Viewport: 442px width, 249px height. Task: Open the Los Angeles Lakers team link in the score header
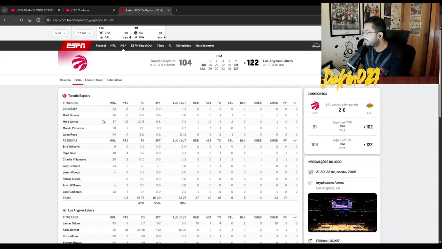278,61
